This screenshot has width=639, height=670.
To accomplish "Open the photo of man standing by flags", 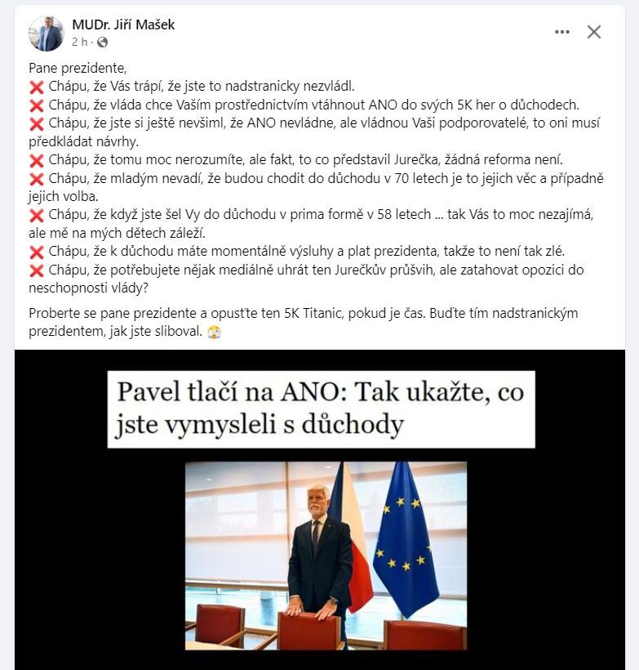I will (x=326, y=556).
